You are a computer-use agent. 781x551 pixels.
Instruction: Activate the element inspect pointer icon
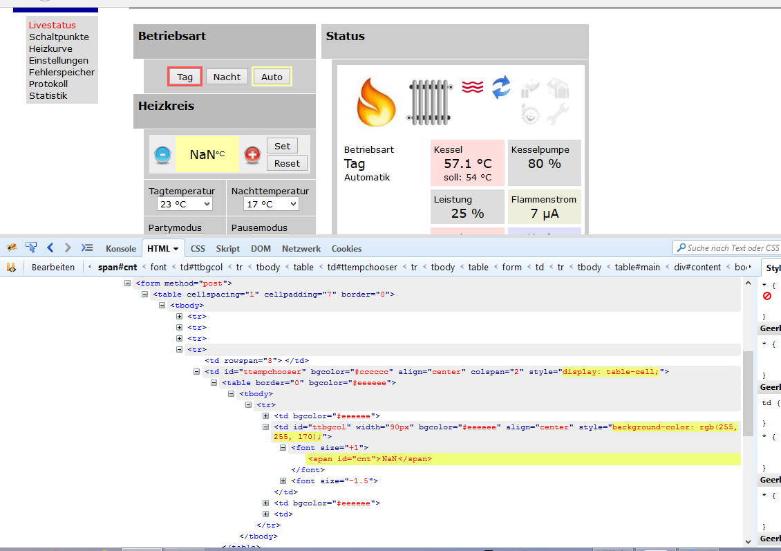pyautogui.click(x=31, y=248)
